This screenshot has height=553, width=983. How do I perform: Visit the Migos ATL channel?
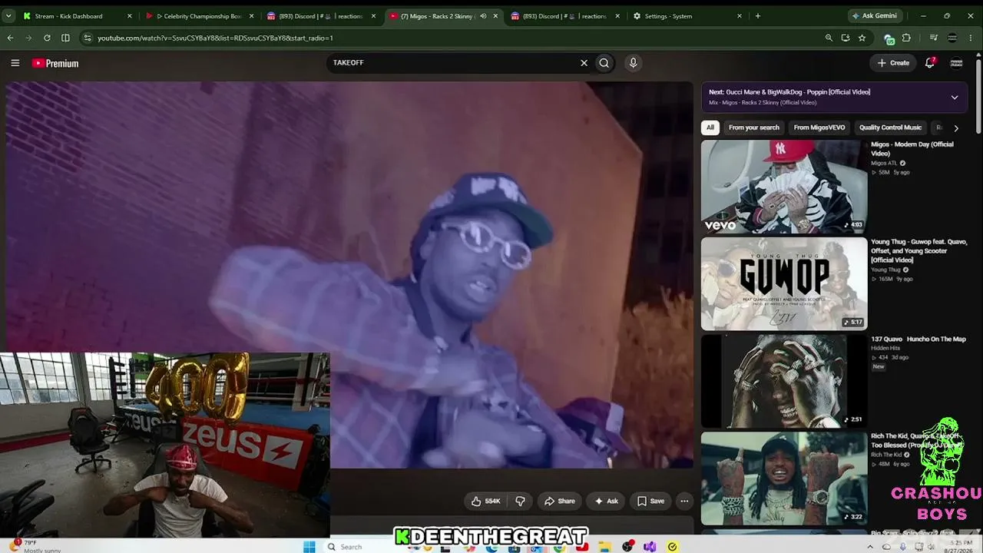point(884,163)
